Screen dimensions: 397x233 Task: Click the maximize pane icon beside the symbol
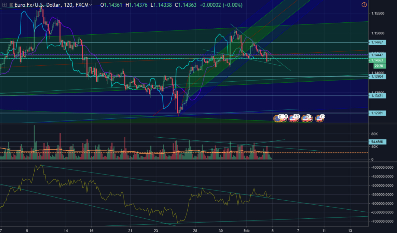point(4,5)
